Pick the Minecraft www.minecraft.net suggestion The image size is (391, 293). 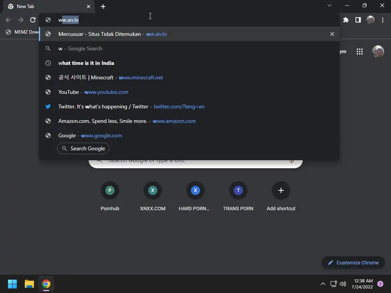click(x=189, y=77)
